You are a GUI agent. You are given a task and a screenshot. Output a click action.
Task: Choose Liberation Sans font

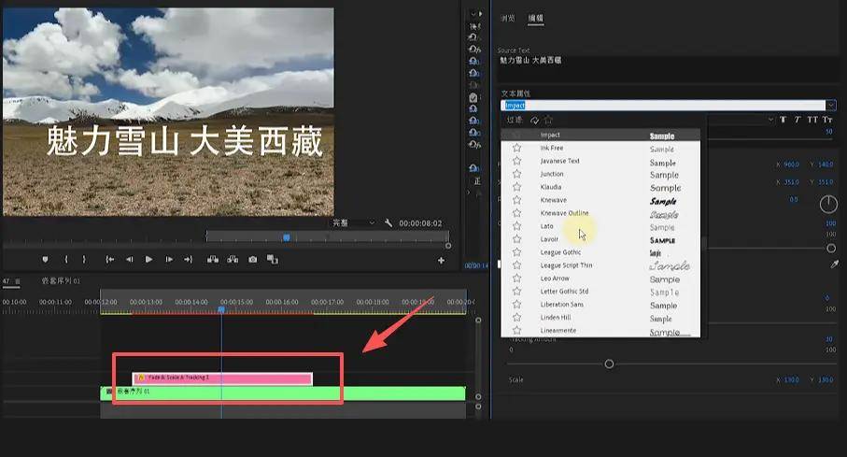pos(600,304)
